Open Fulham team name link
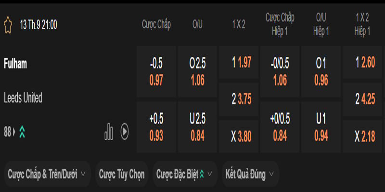Image resolution: width=385 pixels, height=192 pixels. pyautogui.click(x=15, y=64)
